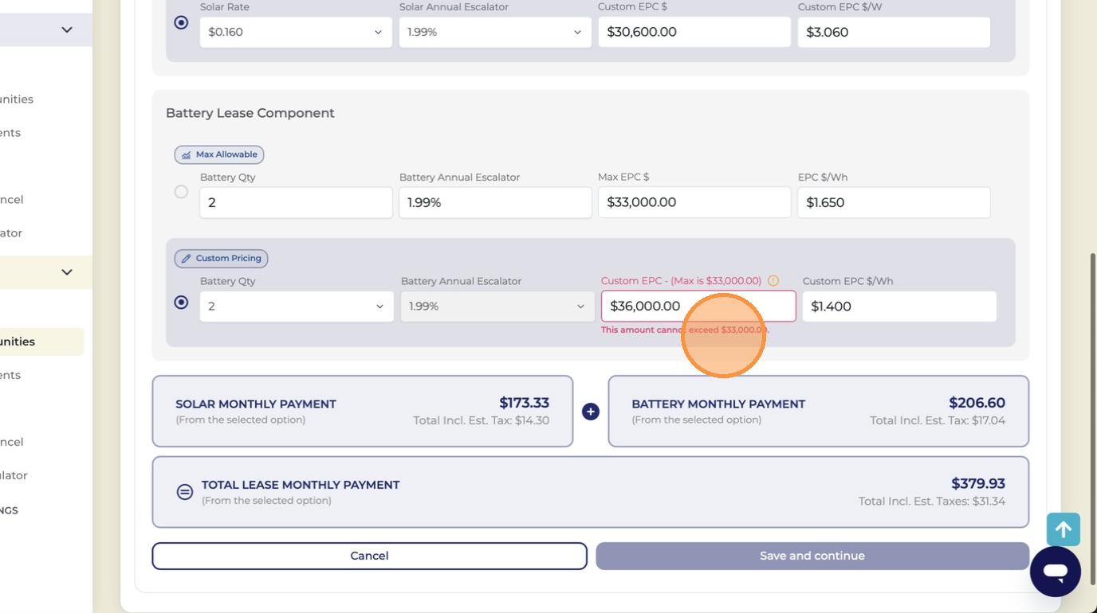Open the custom Battery Annual Escalator dropdown
This screenshot has height=613, width=1097.
[497, 306]
